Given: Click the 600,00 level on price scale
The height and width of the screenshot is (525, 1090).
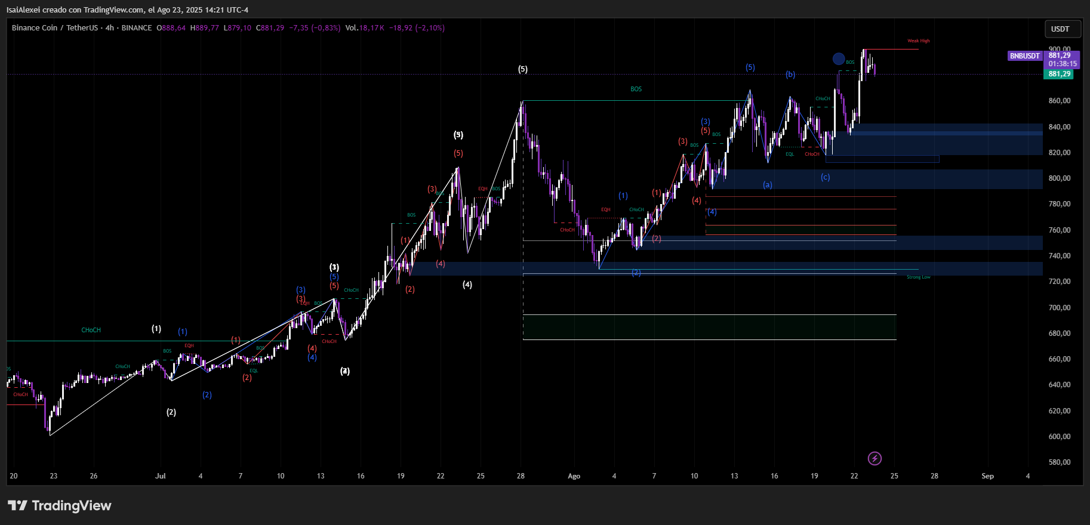Looking at the screenshot, I should click(x=1059, y=437).
